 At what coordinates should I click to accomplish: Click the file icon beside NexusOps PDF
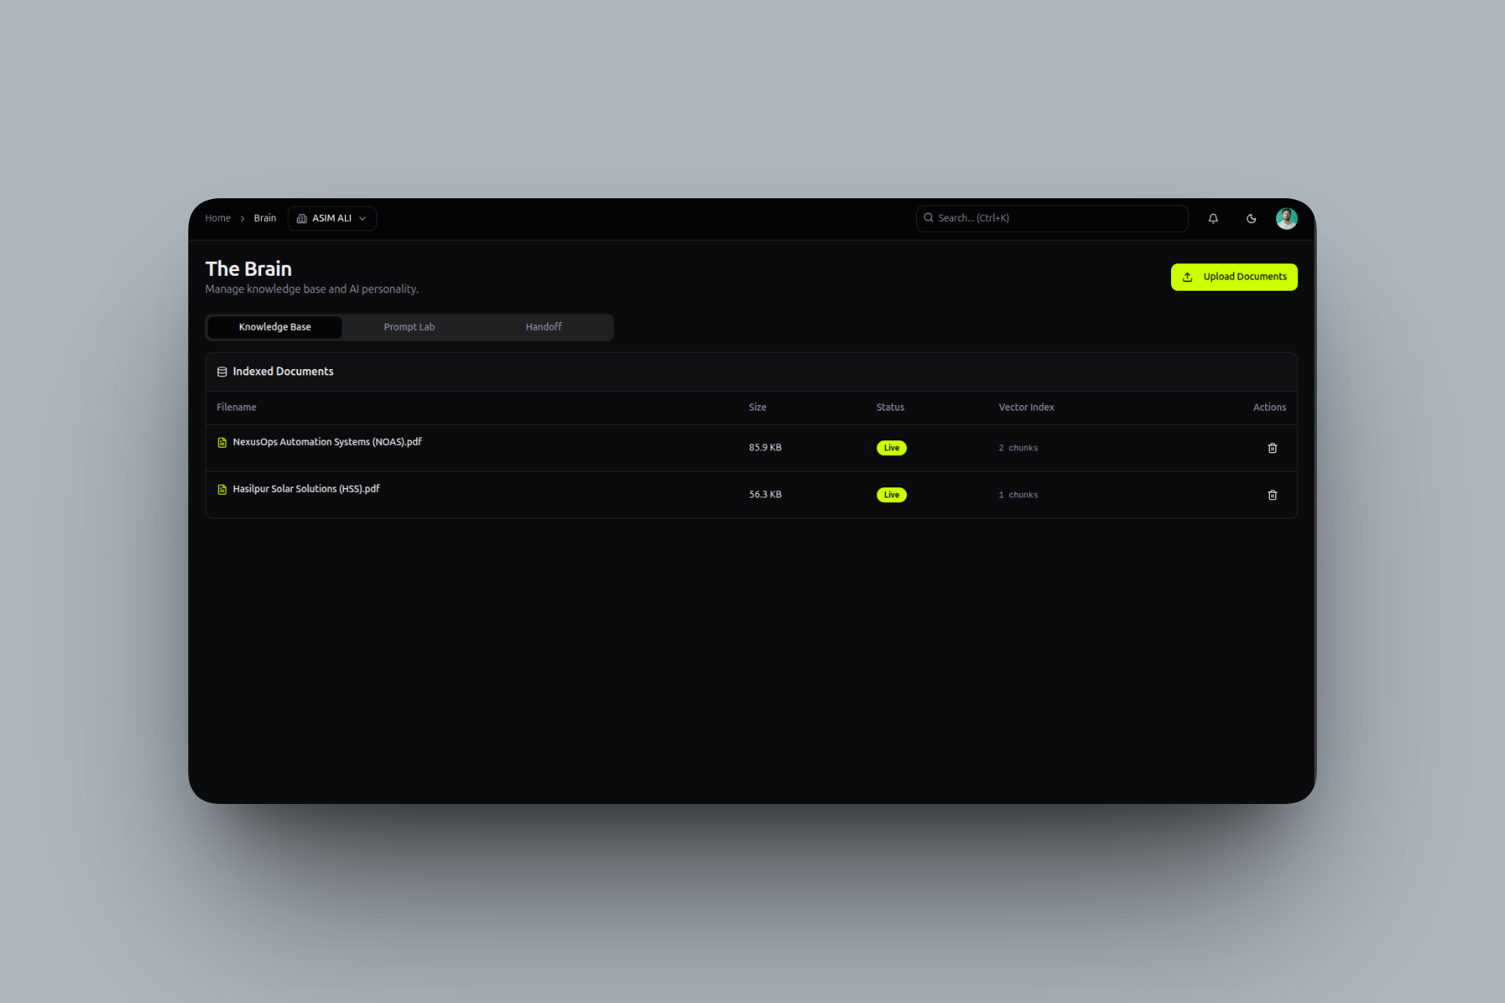pos(222,443)
